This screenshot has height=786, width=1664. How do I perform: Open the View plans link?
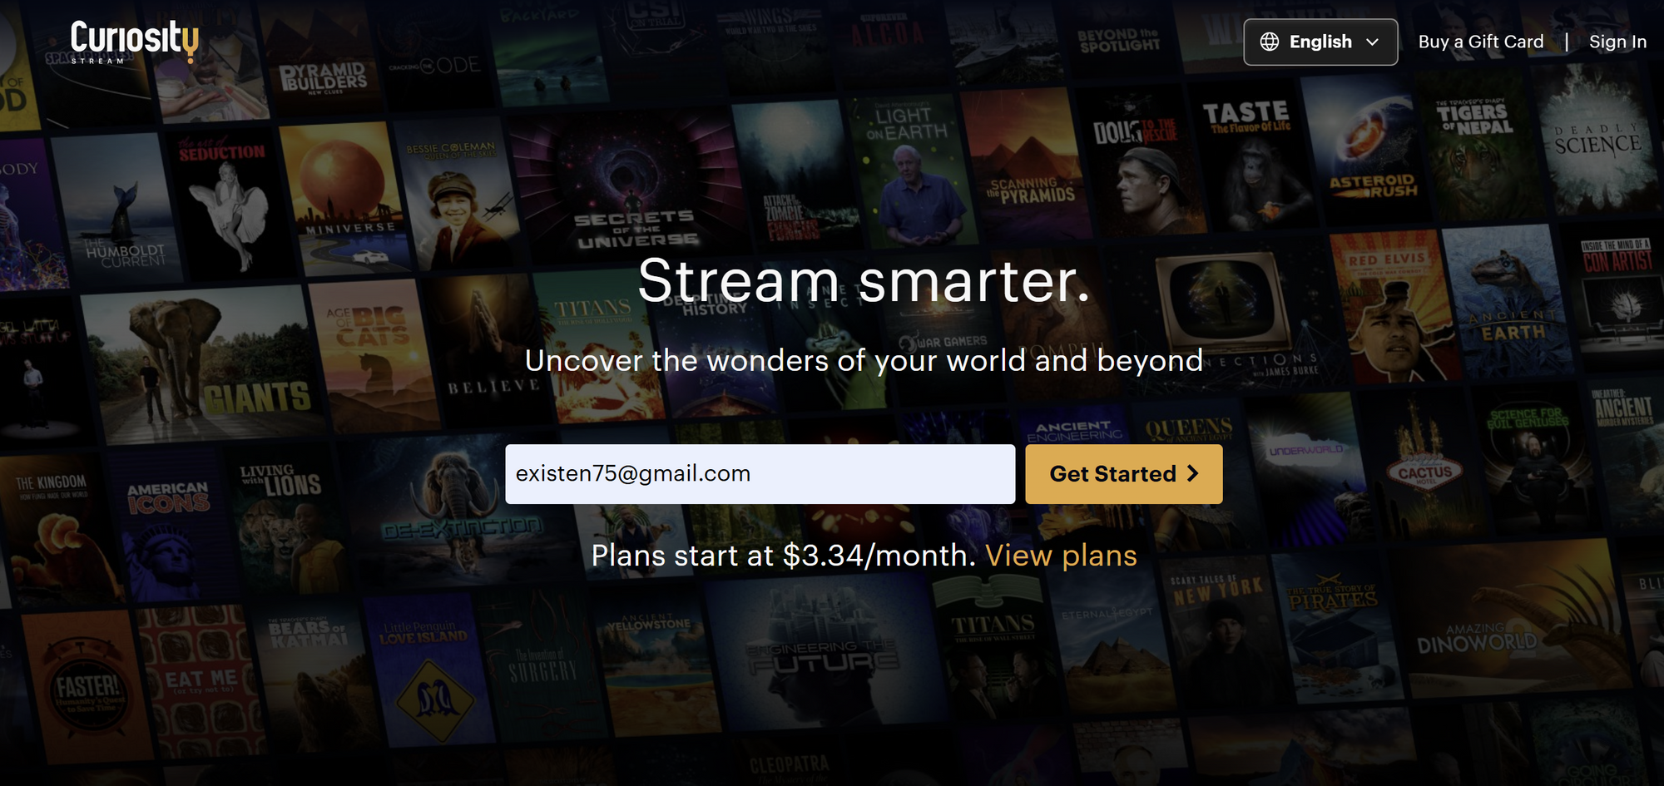pyautogui.click(x=1061, y=556)
